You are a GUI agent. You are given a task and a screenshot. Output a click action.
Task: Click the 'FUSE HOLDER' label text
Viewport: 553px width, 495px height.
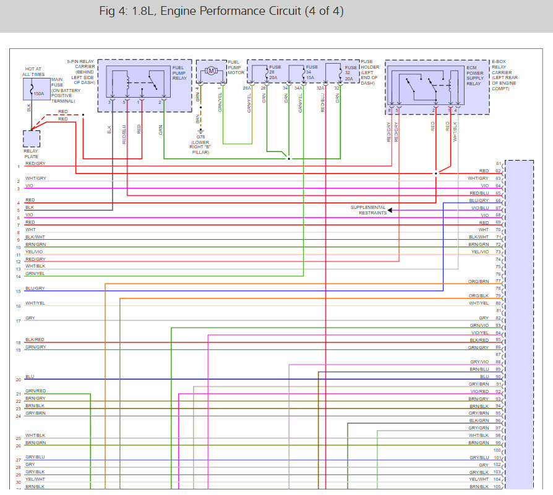point(370,72)
